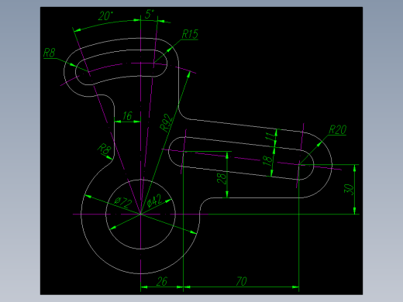Viewport: 403px width, 302px height.
Task: Click the R15 radius dimension label
Action: (x=191, y=34)
